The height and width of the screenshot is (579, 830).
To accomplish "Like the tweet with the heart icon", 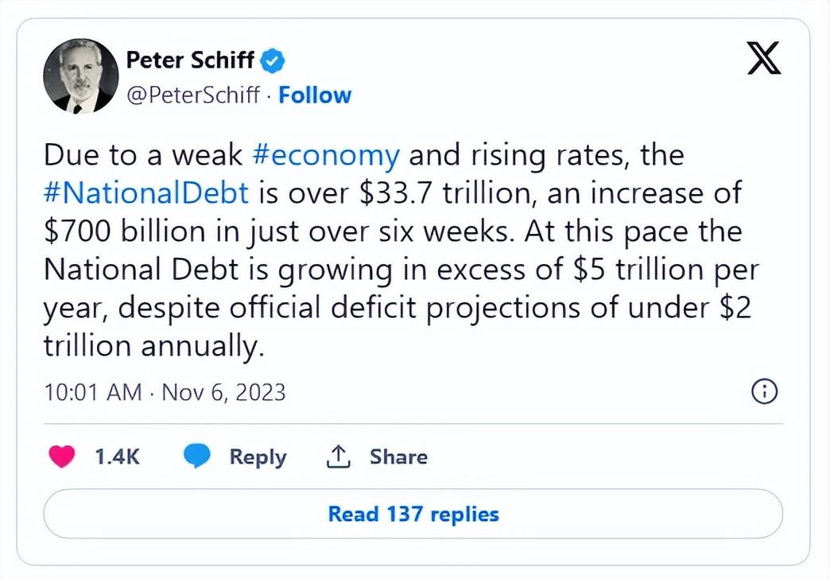I will (x=62, y=457).
